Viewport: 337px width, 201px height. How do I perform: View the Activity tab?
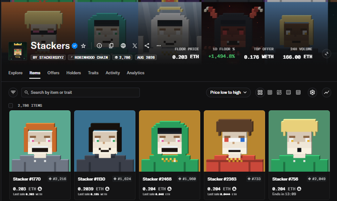(112, 73)
